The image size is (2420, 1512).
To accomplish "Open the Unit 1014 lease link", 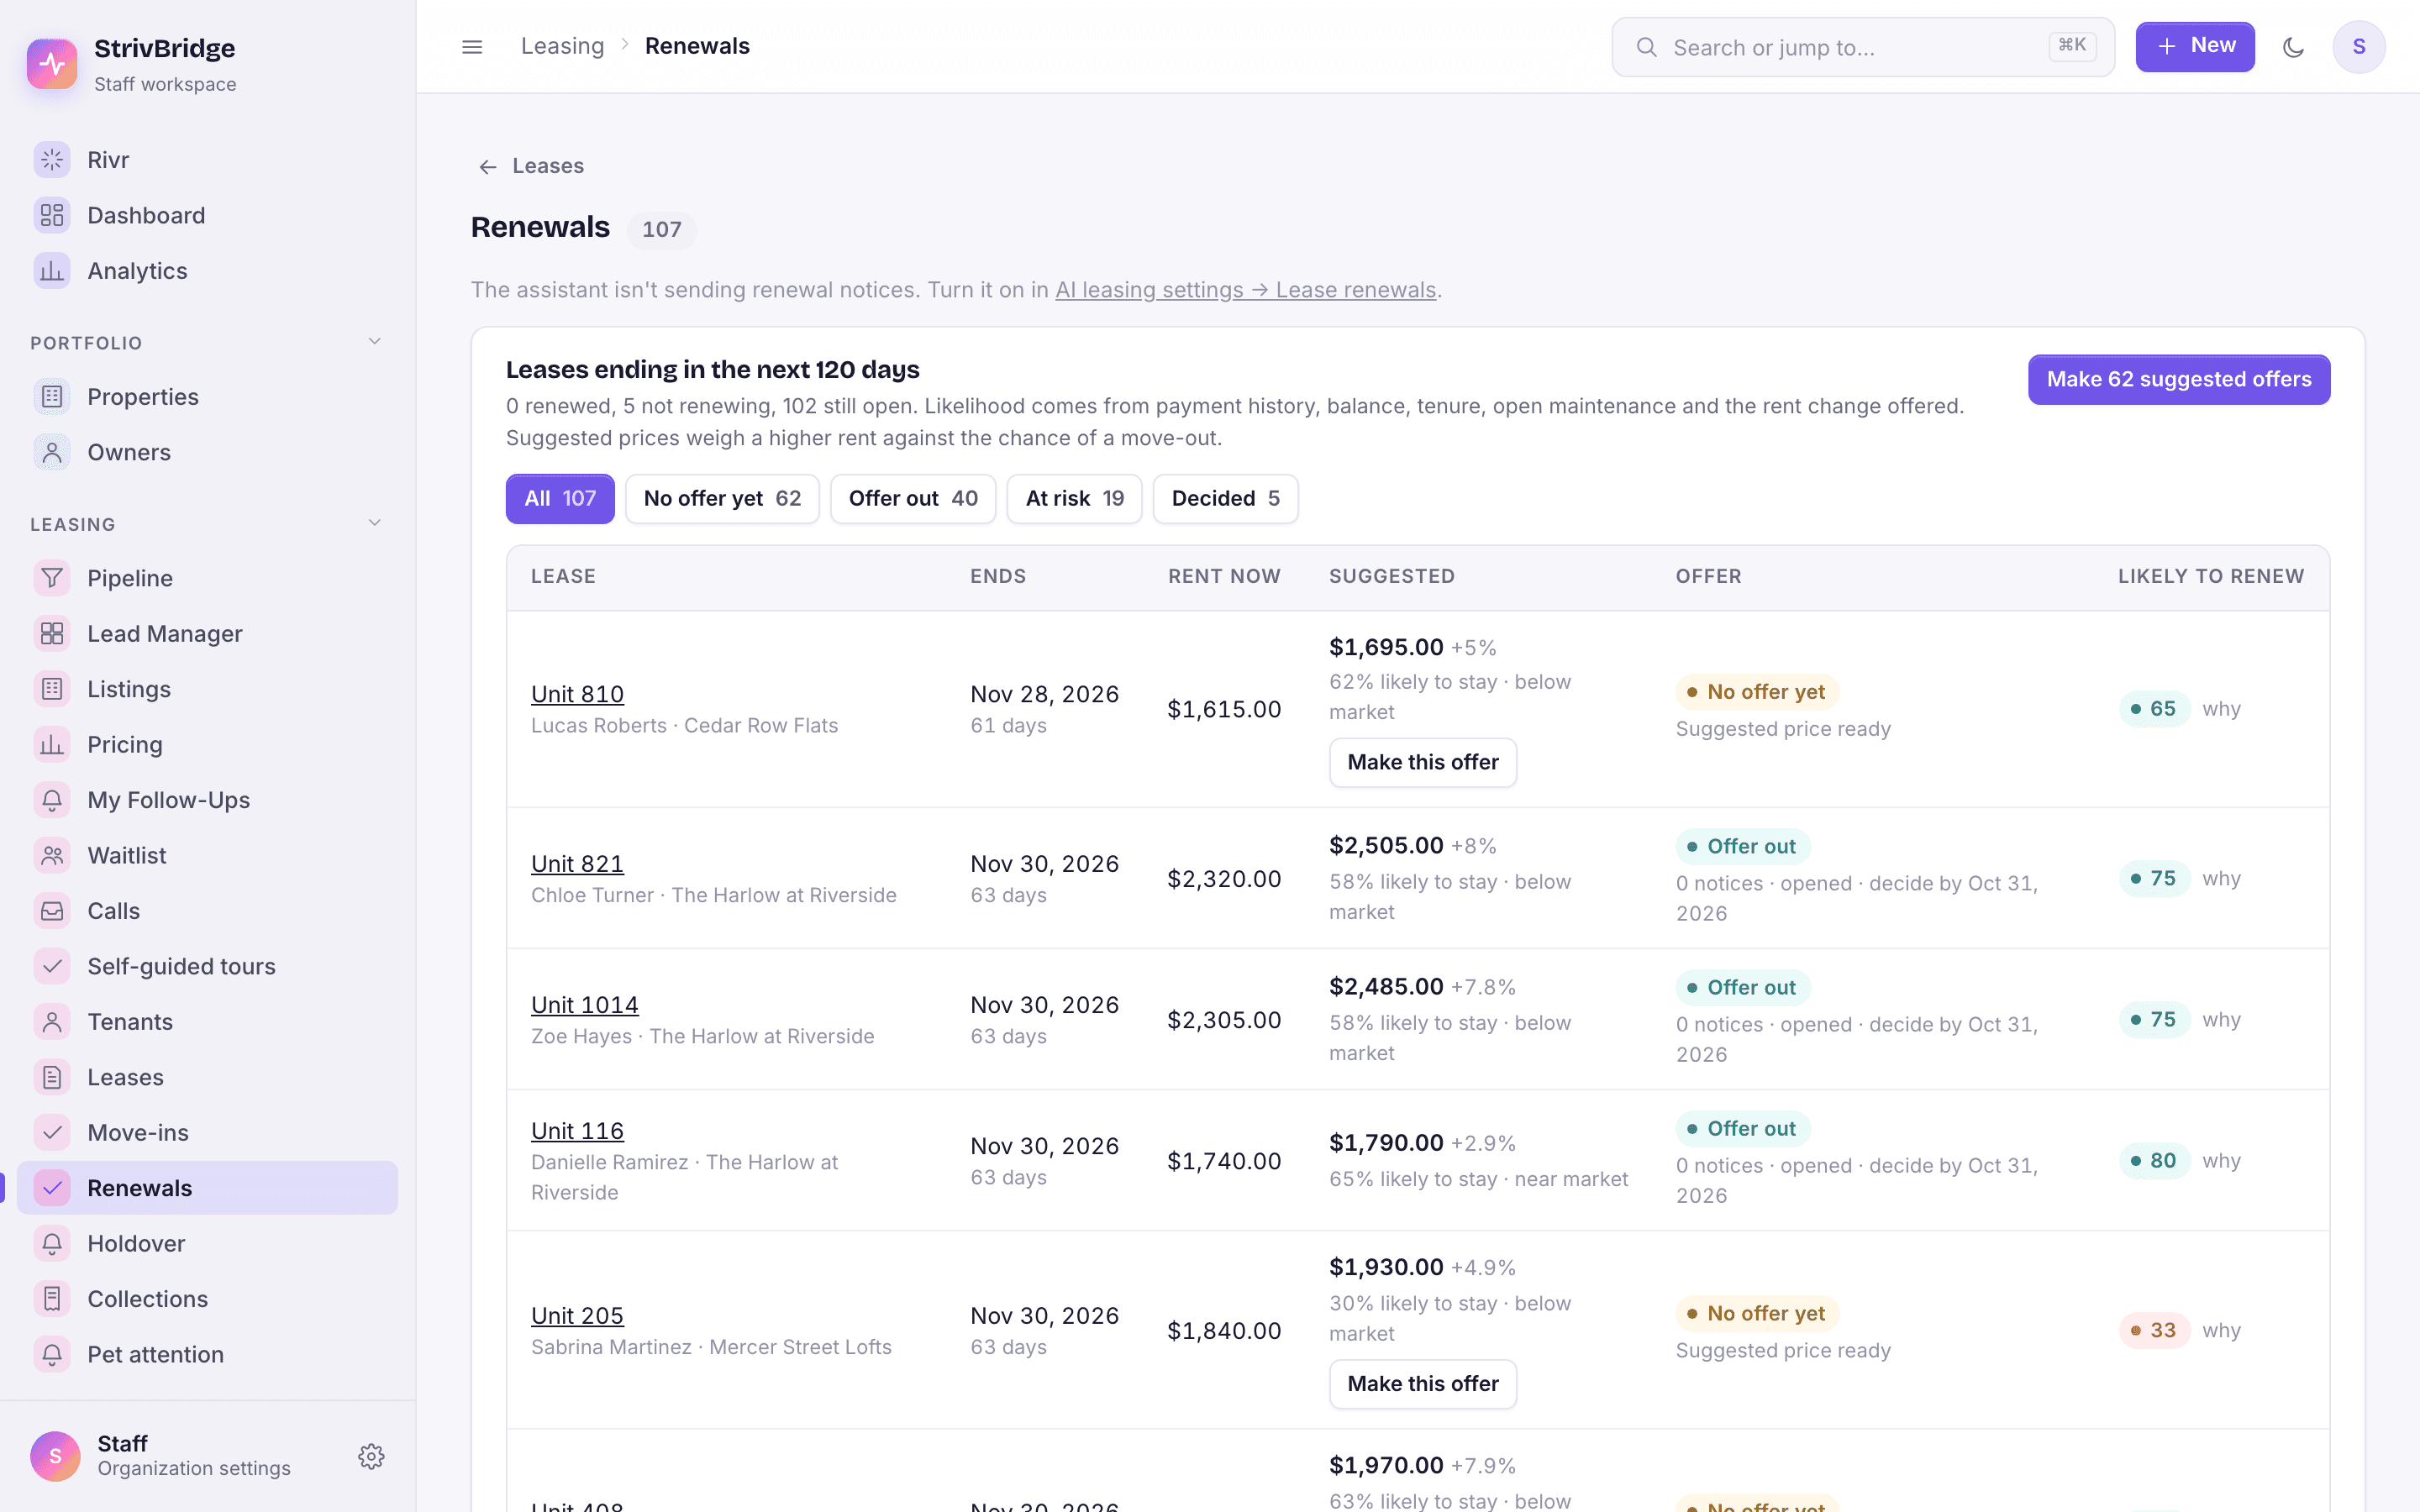I will 584,1004.
